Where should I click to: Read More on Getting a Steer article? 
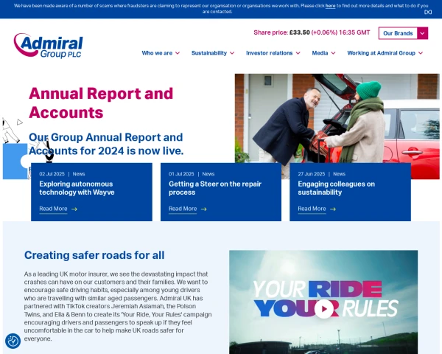point(183,209)
